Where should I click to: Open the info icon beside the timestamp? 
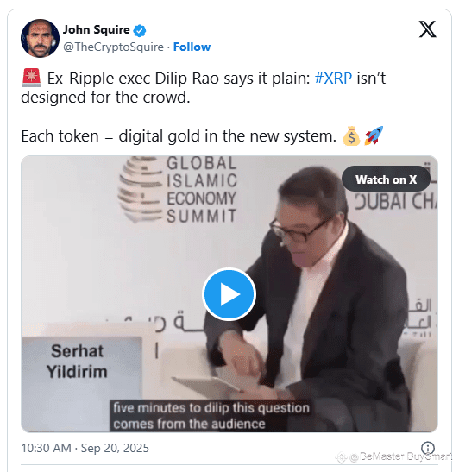(427, 448)
